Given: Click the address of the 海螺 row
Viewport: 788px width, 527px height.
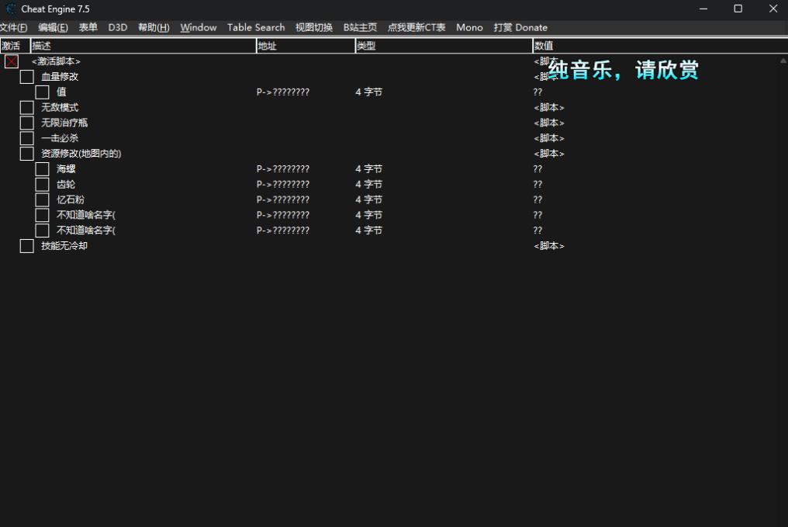Looking at the screenshot, I should pyautogui.click(x=283, y=169).
